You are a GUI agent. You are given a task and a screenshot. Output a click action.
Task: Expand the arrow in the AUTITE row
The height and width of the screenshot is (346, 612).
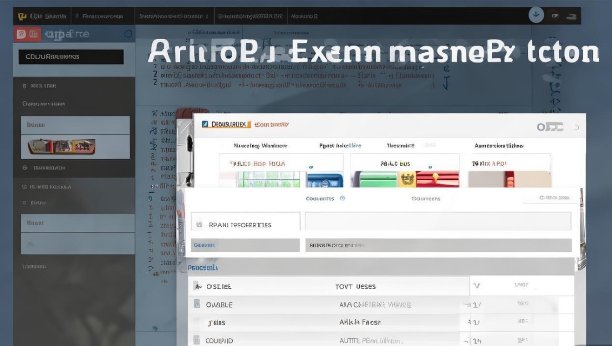tap(468, 341)
